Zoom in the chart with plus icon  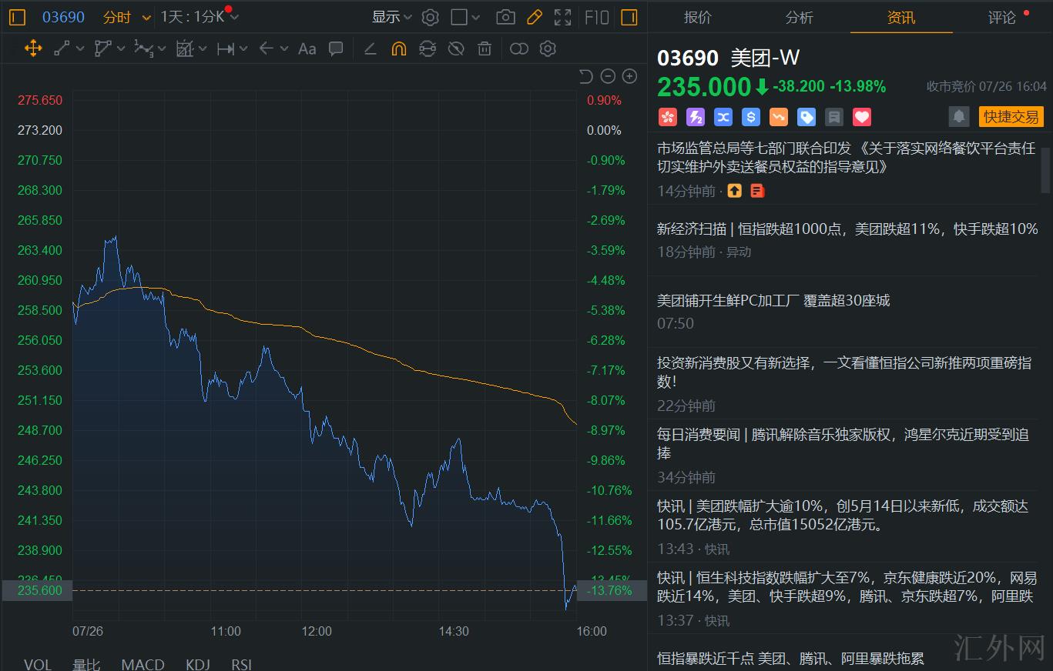pyautogui.click(x=629, y=75)
